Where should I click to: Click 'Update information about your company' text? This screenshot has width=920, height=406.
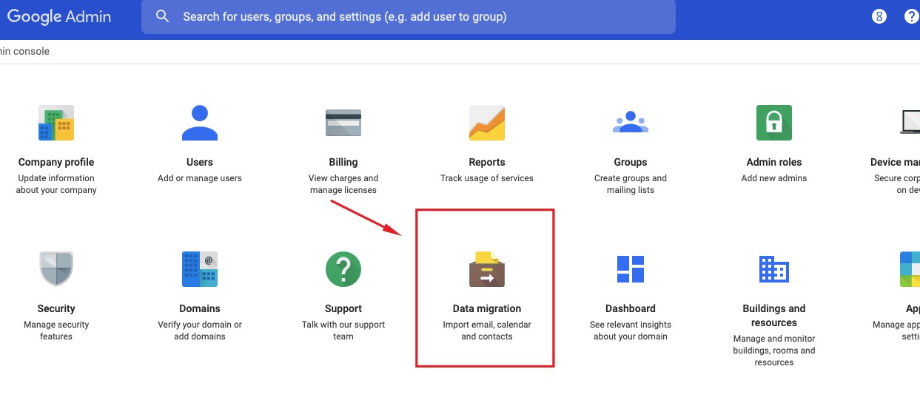point(56,184)
